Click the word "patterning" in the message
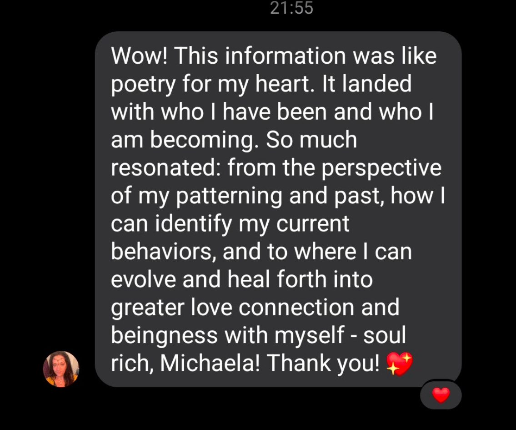The height and width of the screenshot is (430, 516). click(x=229, y=196)
